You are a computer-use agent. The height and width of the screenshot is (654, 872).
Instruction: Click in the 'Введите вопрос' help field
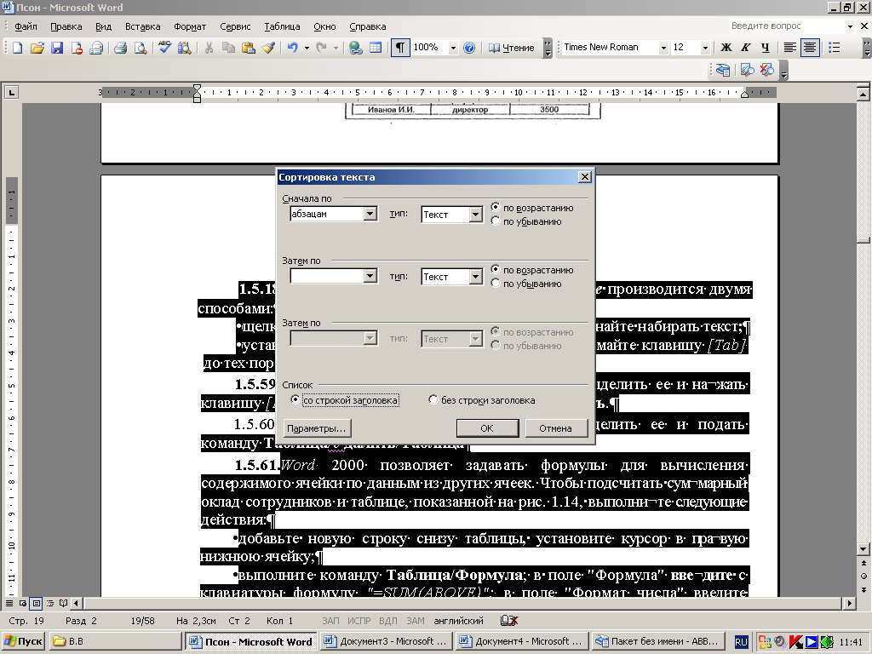(x=786, y=26)
